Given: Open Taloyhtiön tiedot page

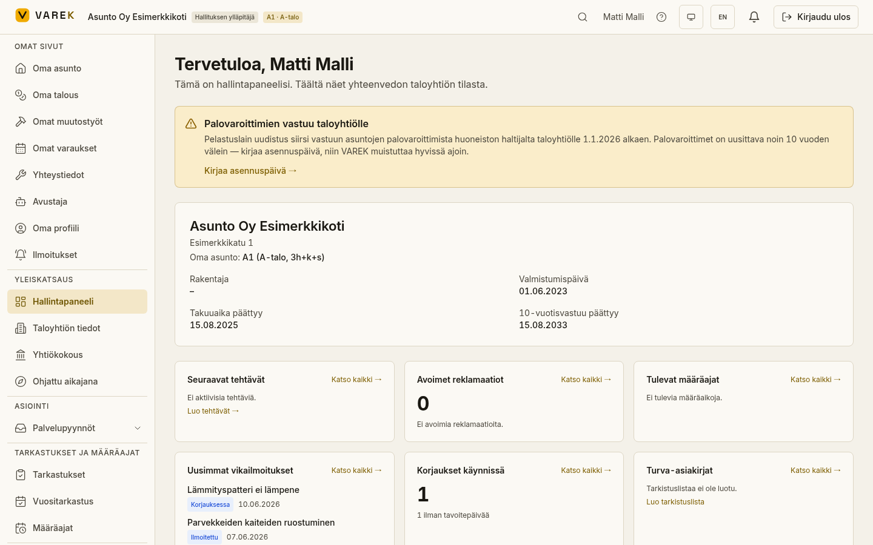Looking at the screenshot, I should coord(77,328).
